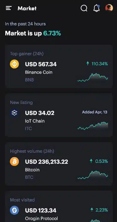Click the Market page title
117x222 pixels.
click(x=27, y=8)
